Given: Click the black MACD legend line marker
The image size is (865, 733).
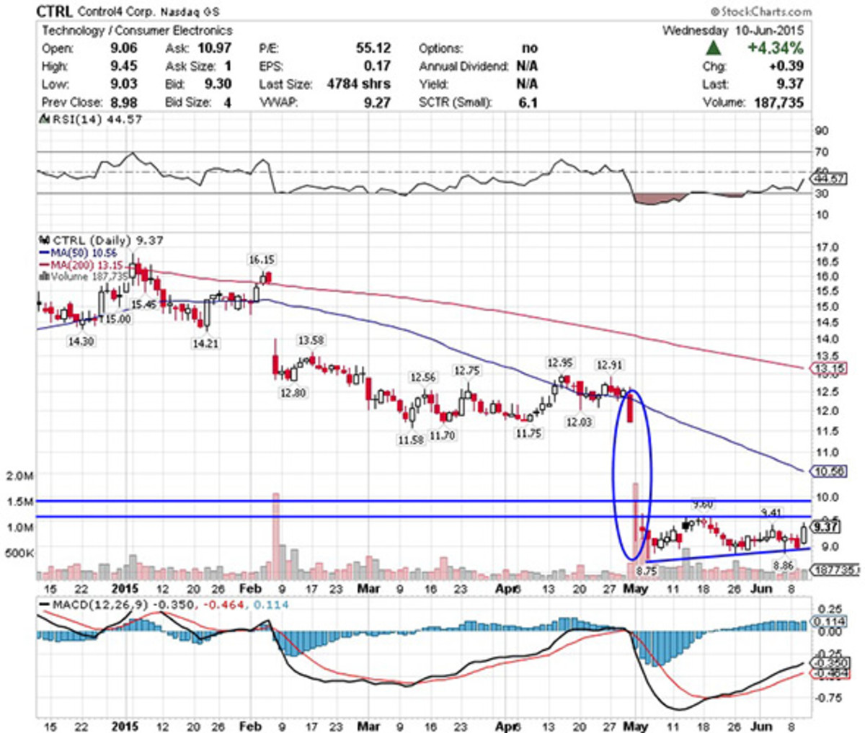Looking at the screenshot, I should coord(44,604).
